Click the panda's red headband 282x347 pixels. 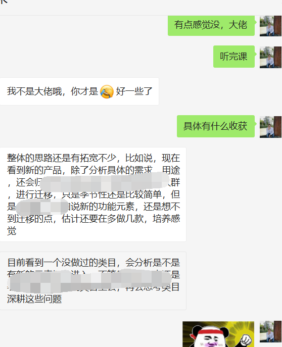(208, 332)
